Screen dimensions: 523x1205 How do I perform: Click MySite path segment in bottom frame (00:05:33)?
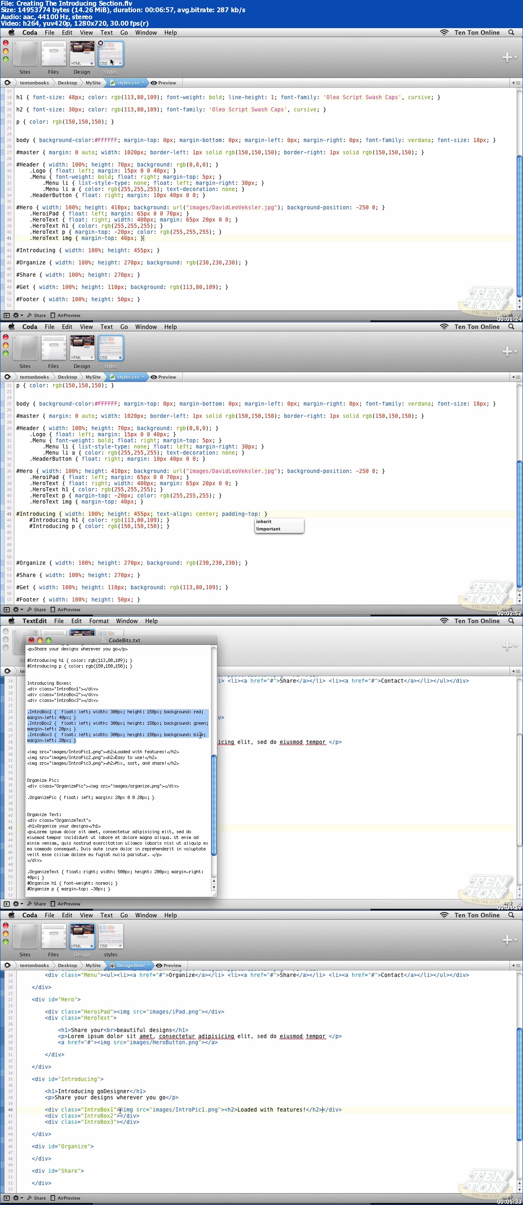pos(93,965)
